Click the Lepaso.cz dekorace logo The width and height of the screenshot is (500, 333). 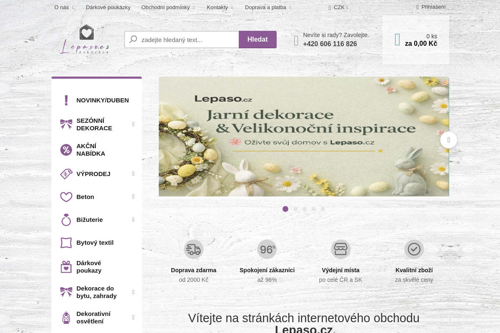coord(85,40)
